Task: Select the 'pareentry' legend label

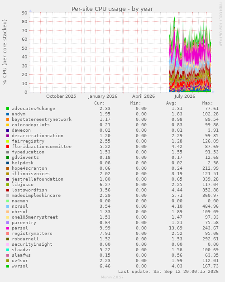Action: [24, 223]
